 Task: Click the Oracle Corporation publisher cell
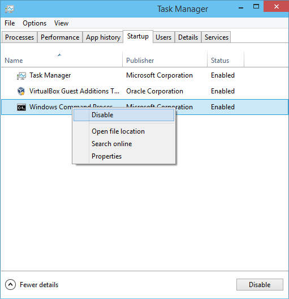point(154,91)
